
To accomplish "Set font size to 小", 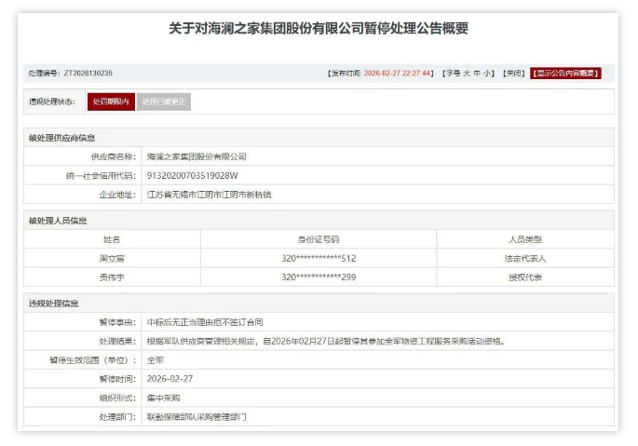I will click(x=488, y=73).
